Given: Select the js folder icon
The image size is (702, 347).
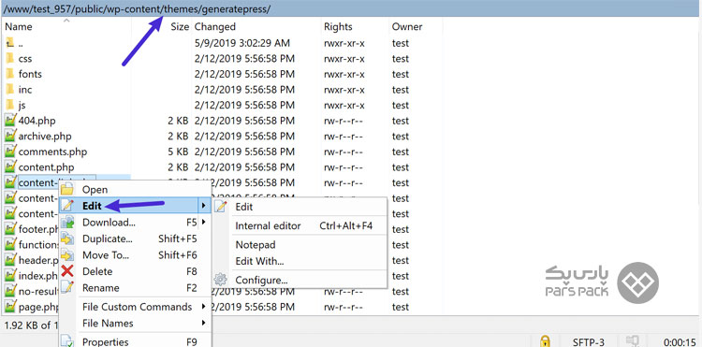Looking at the screenshot, I should [x=10, y=105].
